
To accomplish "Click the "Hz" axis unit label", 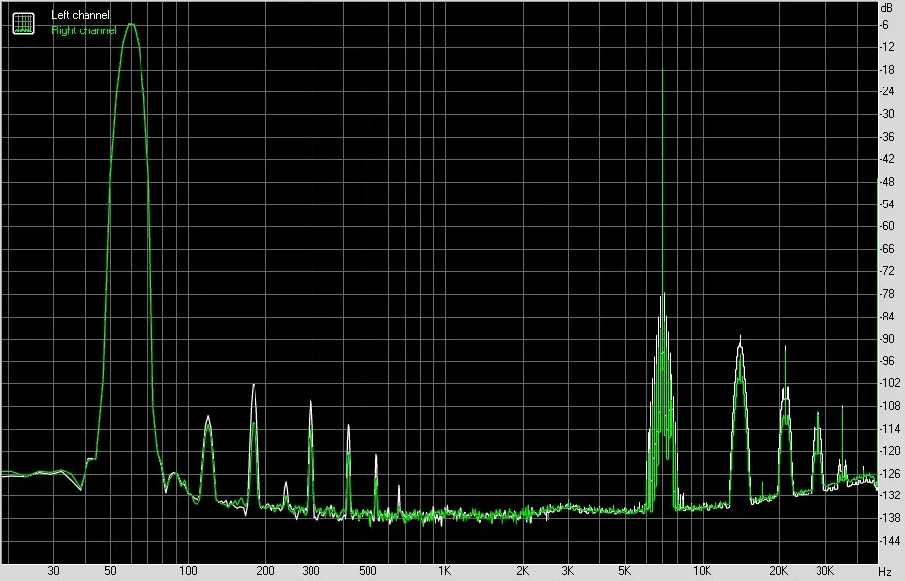I will pyautogui.click(x=886, y=572).
